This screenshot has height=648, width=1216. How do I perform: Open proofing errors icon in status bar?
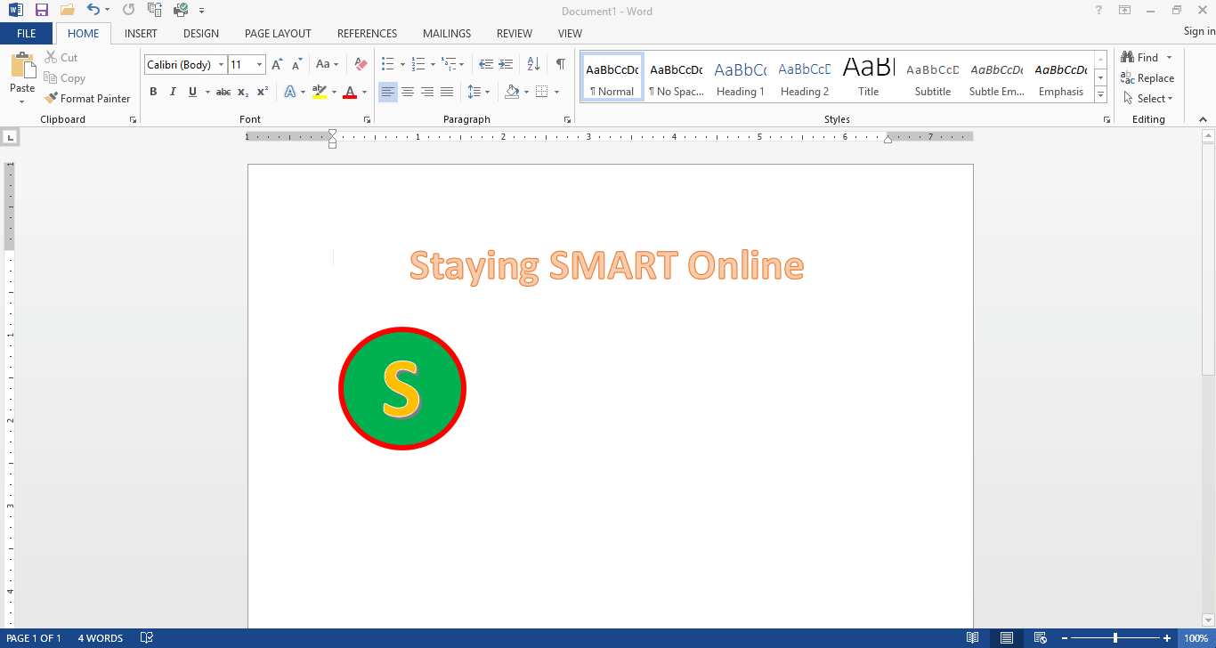pyautogui.click(x=147, y=638)
